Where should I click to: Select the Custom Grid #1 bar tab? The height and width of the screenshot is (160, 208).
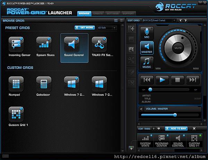[x=194, y=141]
